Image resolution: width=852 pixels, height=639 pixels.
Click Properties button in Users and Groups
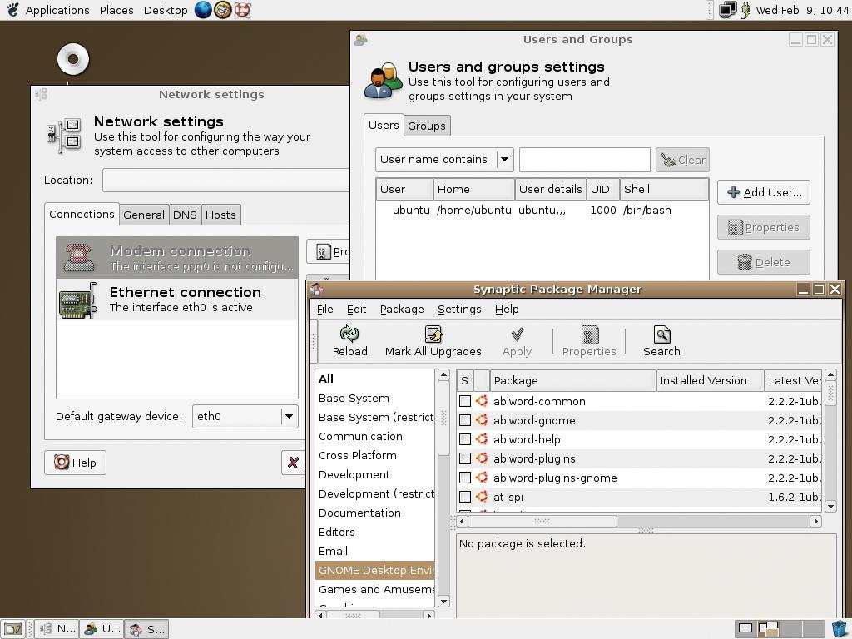(764, 227)
